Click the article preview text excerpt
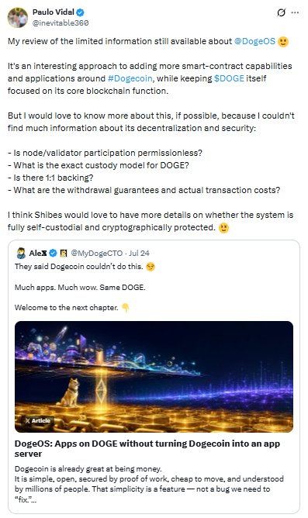The height and width of the screenshot is (518, 308). (149, 484)
